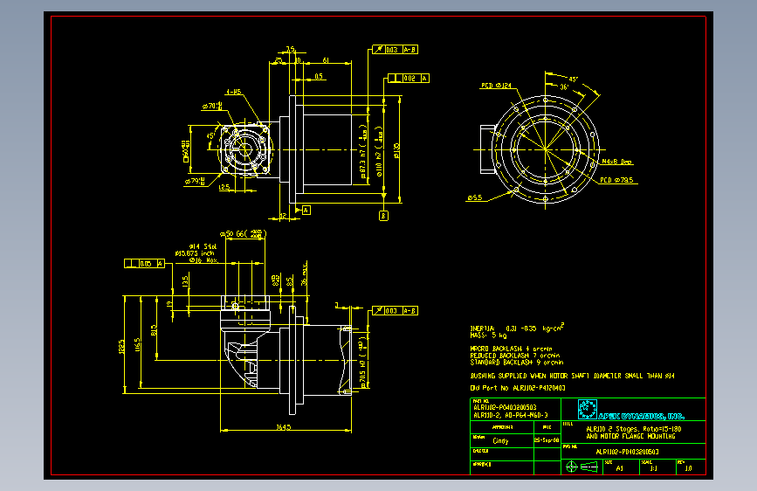Select title text 'ALR110 2 Stages, Ratio=15-180'

point(633,429)
